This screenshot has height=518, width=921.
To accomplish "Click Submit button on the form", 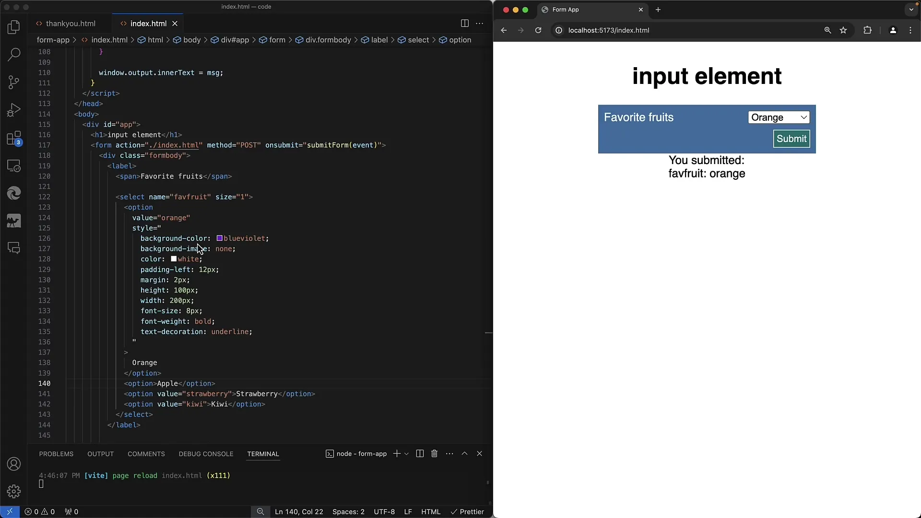I will click(x=792, y=138).
